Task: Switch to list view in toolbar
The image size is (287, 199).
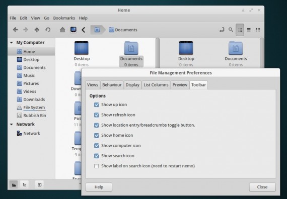Action: (x=249, y=30)
